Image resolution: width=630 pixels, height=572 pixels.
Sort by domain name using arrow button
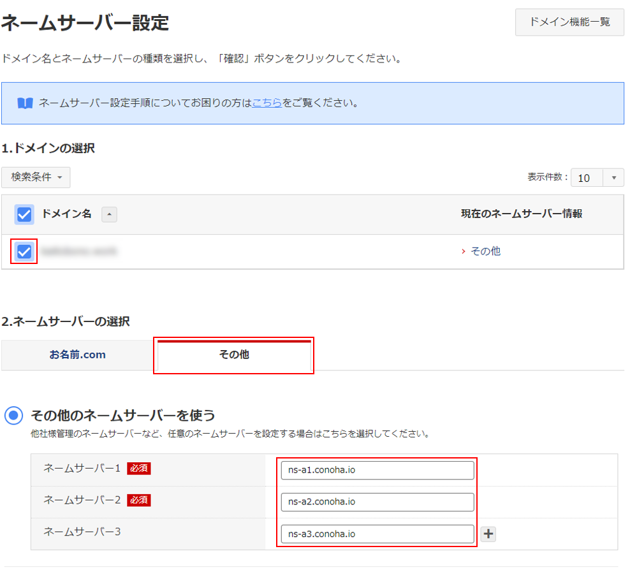[109, 214]
